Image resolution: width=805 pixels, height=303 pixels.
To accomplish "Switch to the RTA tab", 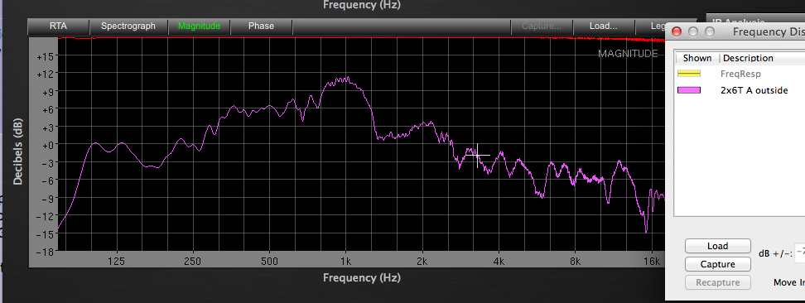I will click(59, 26).
